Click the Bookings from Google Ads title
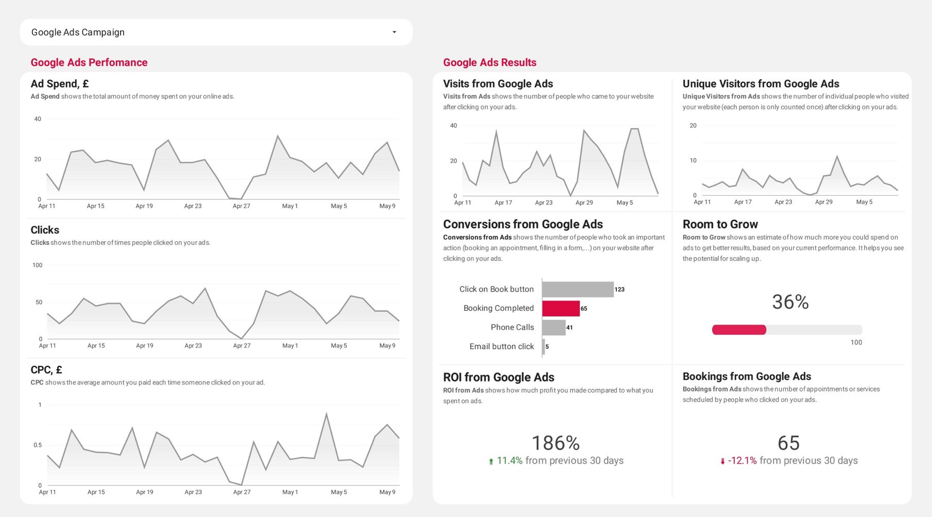The width and height of the screenshot is (932, 517). click(747, 377)
